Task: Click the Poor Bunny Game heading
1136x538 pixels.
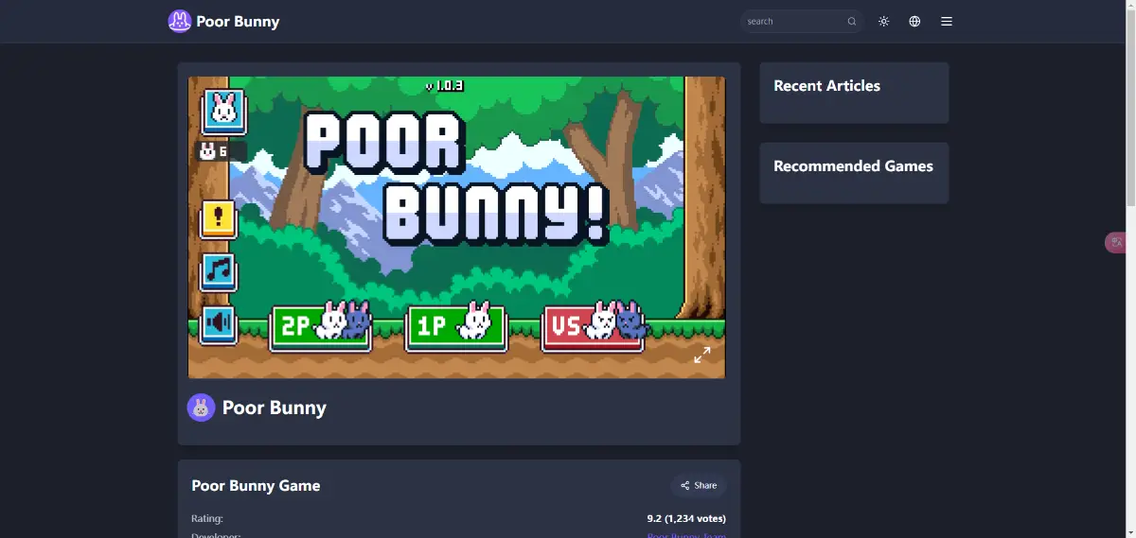Action: [256, 486]
